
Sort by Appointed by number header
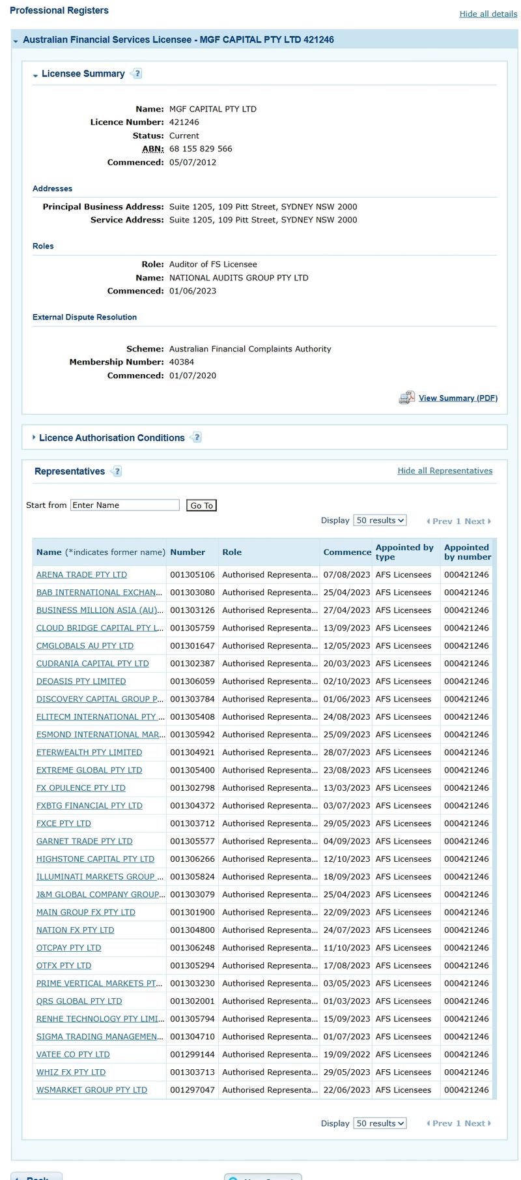(468, 552)
